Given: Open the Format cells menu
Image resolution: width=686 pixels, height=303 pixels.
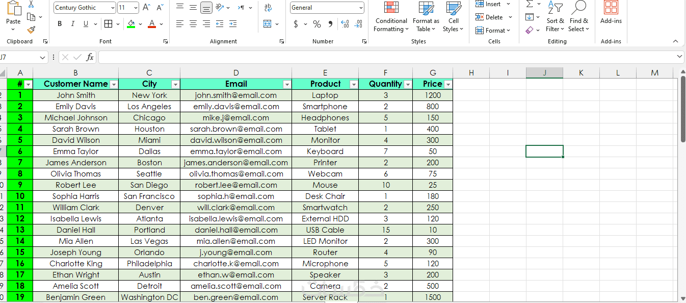Looking at the screenshot, I should [493, 31].
